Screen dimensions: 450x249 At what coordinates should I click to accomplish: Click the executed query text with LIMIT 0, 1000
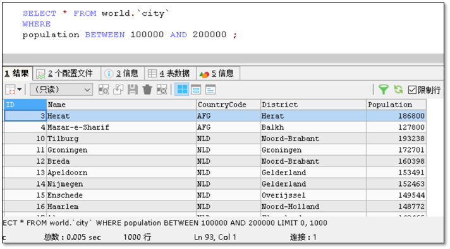point(165,223)
